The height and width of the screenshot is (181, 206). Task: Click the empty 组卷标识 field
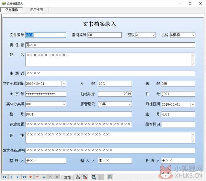coord(178,125)
